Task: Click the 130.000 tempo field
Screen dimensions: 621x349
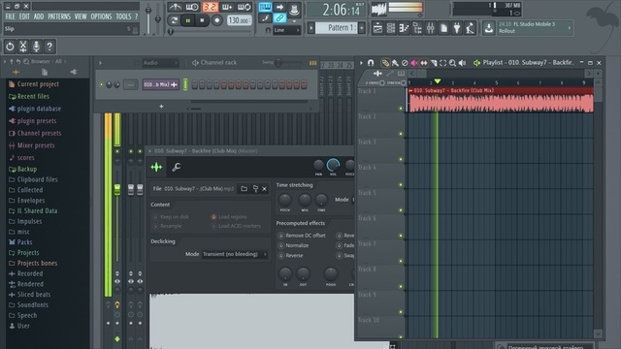Action: [x=240, y=20]
